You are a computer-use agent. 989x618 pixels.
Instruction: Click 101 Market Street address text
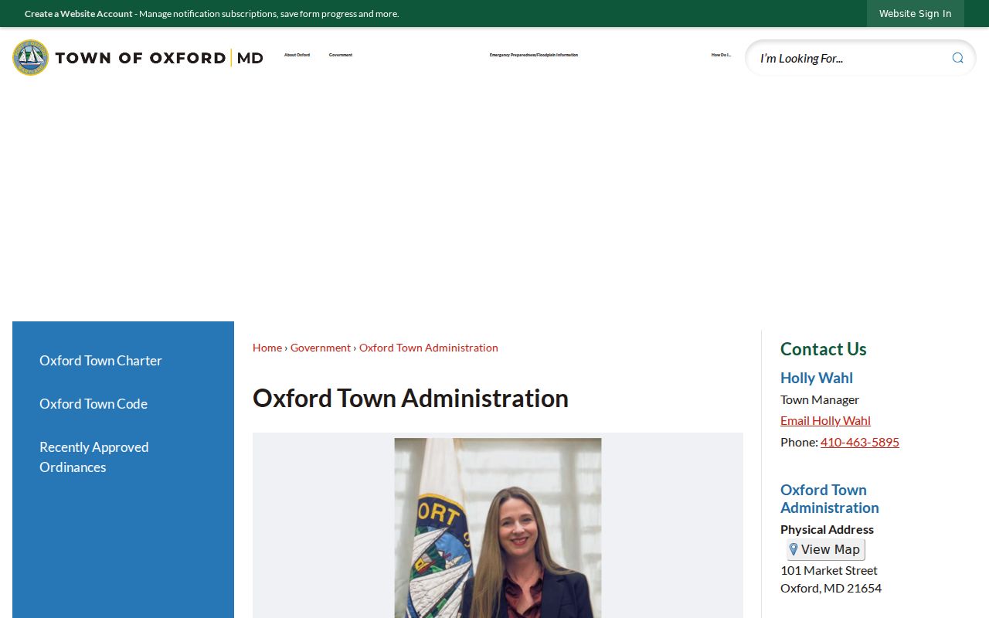(x=829, y=570)
